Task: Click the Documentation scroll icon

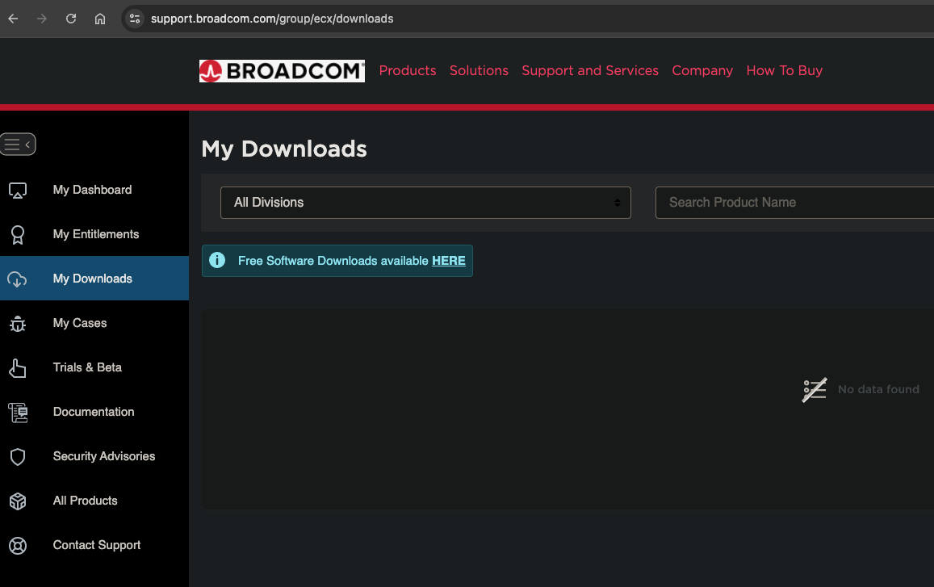Action: (x=18, y=413)
